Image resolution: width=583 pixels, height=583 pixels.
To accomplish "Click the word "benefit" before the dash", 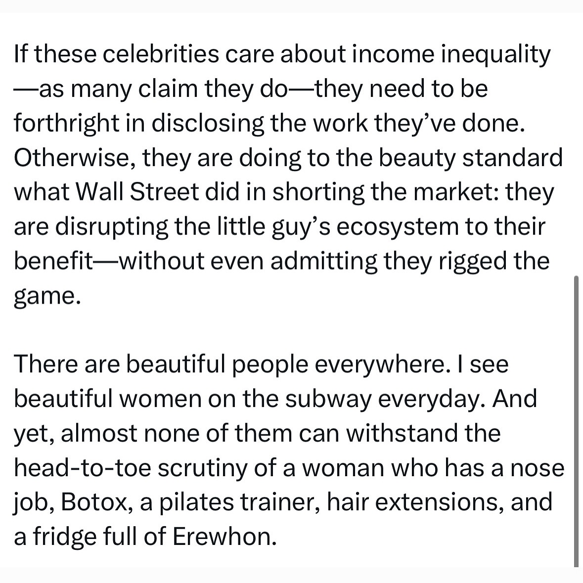I will tap(53, 261).
